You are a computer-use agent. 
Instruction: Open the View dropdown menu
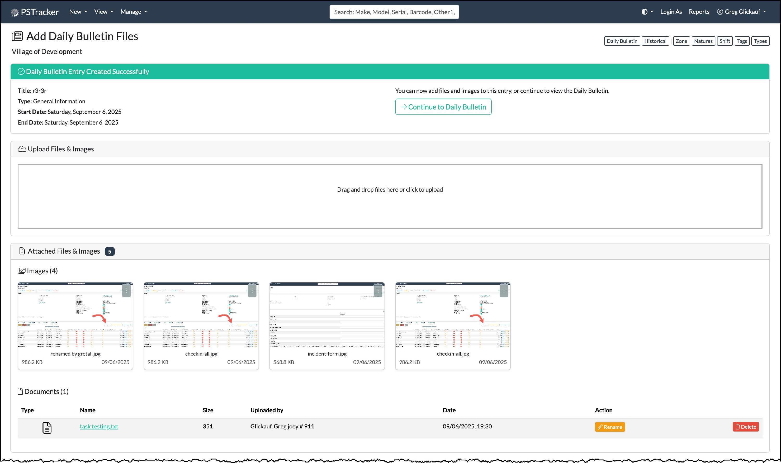click(x=104, y=12)
